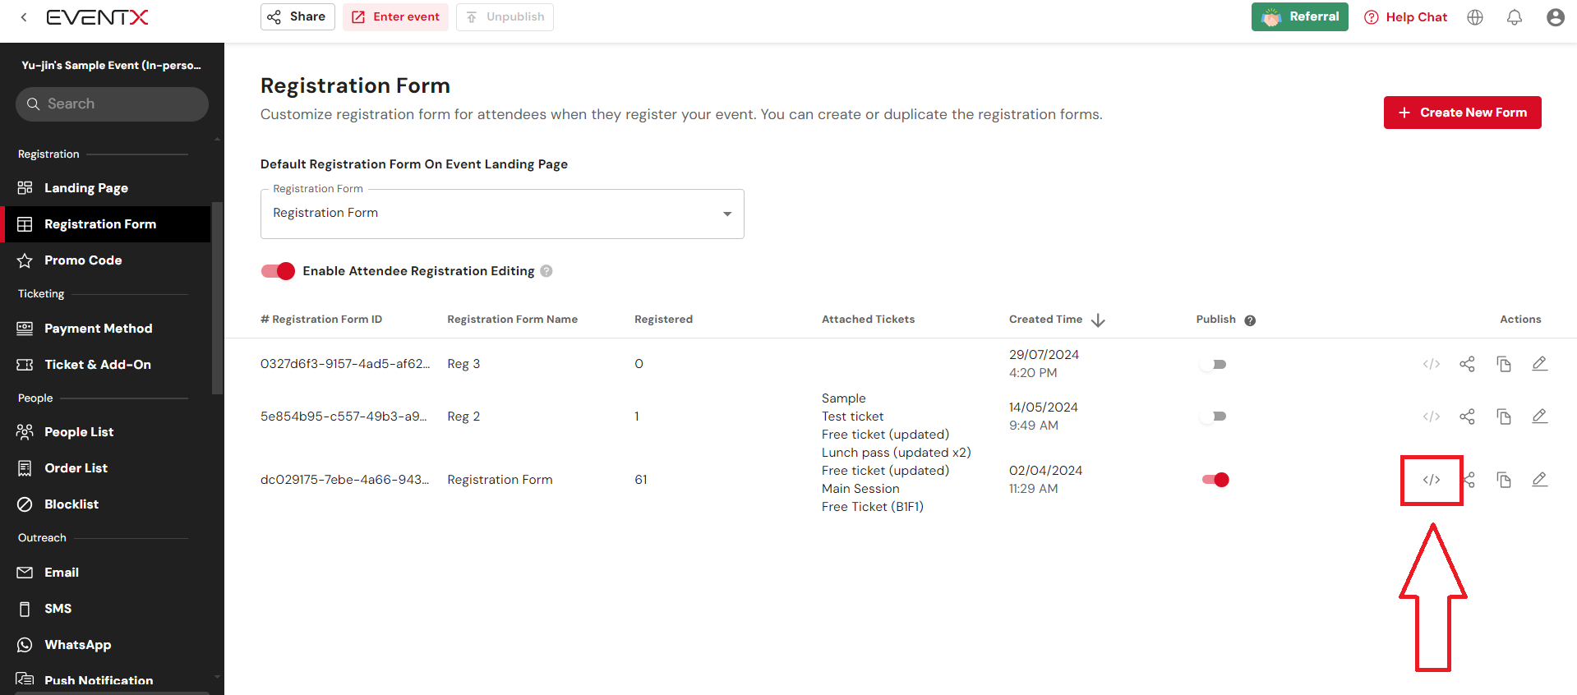Open Payment Method sidebar item
Image resolution: width=1577 pixels, height=695 pixels.
(x=107, y=329)
